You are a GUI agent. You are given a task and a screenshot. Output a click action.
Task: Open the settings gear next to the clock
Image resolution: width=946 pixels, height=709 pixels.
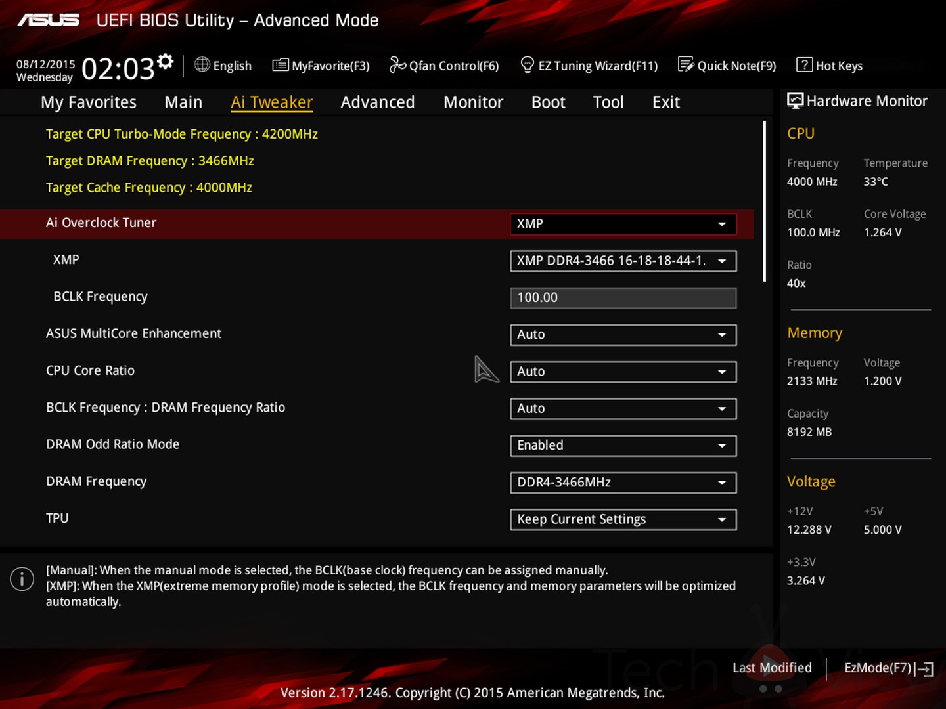pyautogui.click(x=166, y=61)
